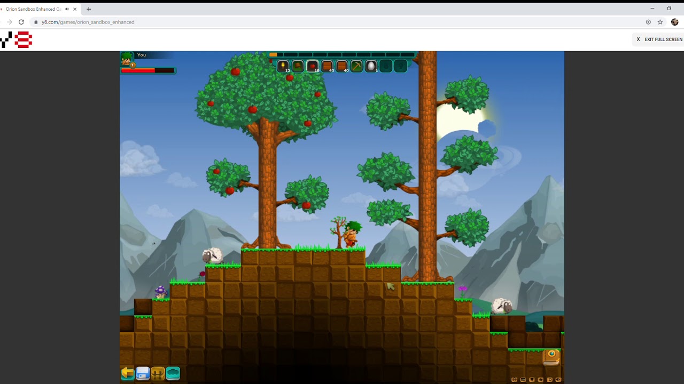Click the orange experience progress bar
This screenshot has width=684, height=384.
(342, 54)
